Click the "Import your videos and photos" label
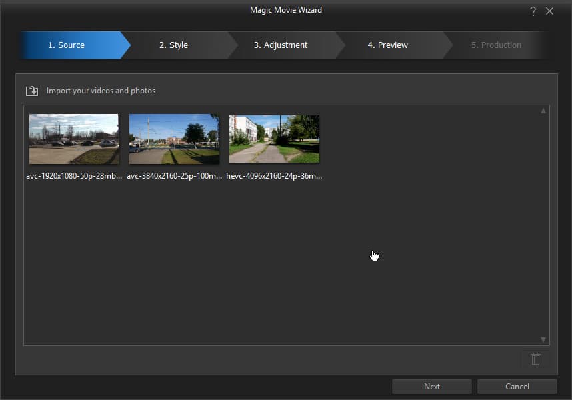The image size is (572, 400). click(x=101, y=91)
